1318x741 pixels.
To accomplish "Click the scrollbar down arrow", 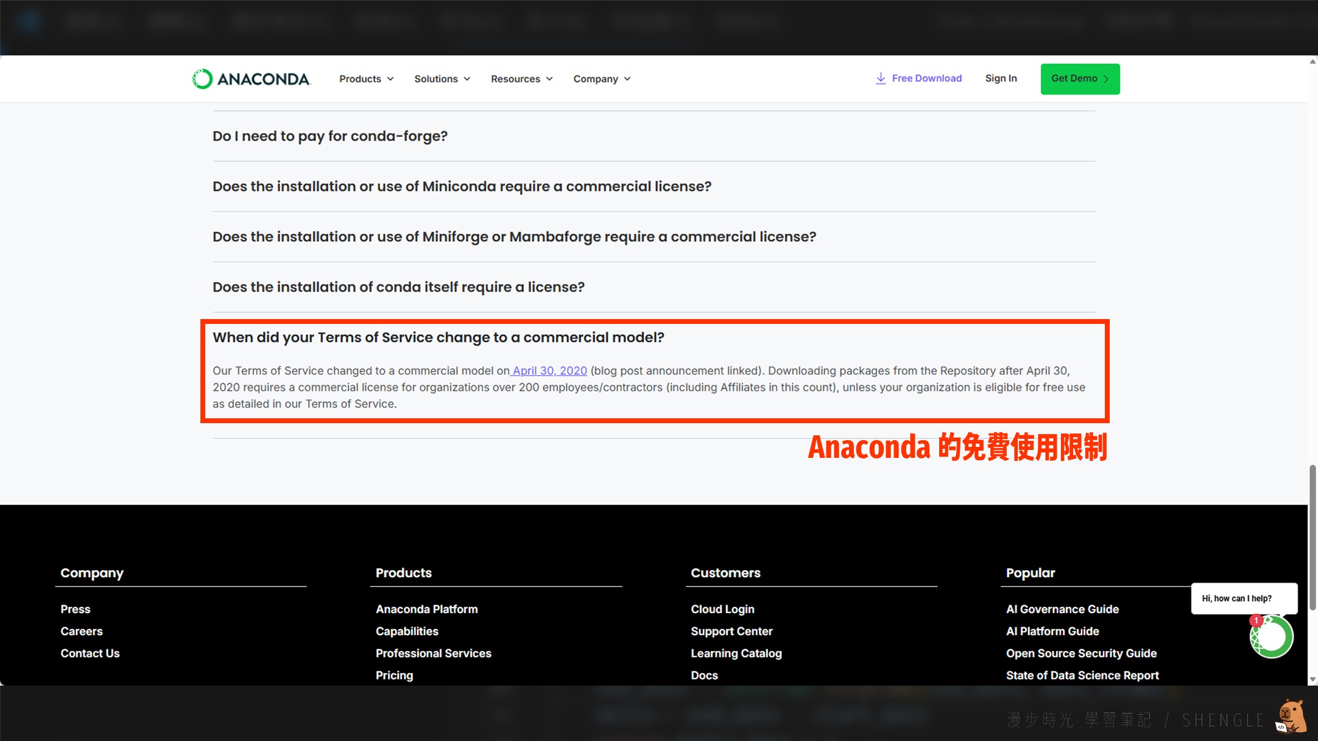I will [1313, 680].
